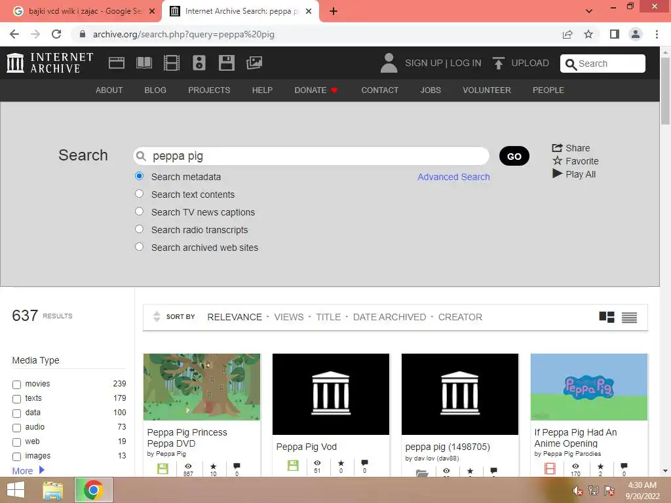671x503 pixels.
Task: Check the movies media type filter
Action: pyautogui.click(x=16, y=384)
